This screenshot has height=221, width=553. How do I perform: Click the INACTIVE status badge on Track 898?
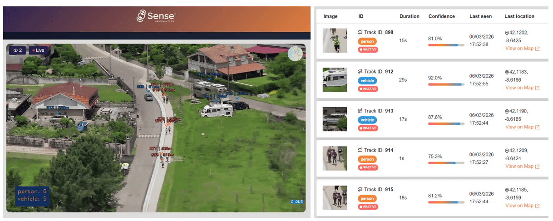[368, 49]
